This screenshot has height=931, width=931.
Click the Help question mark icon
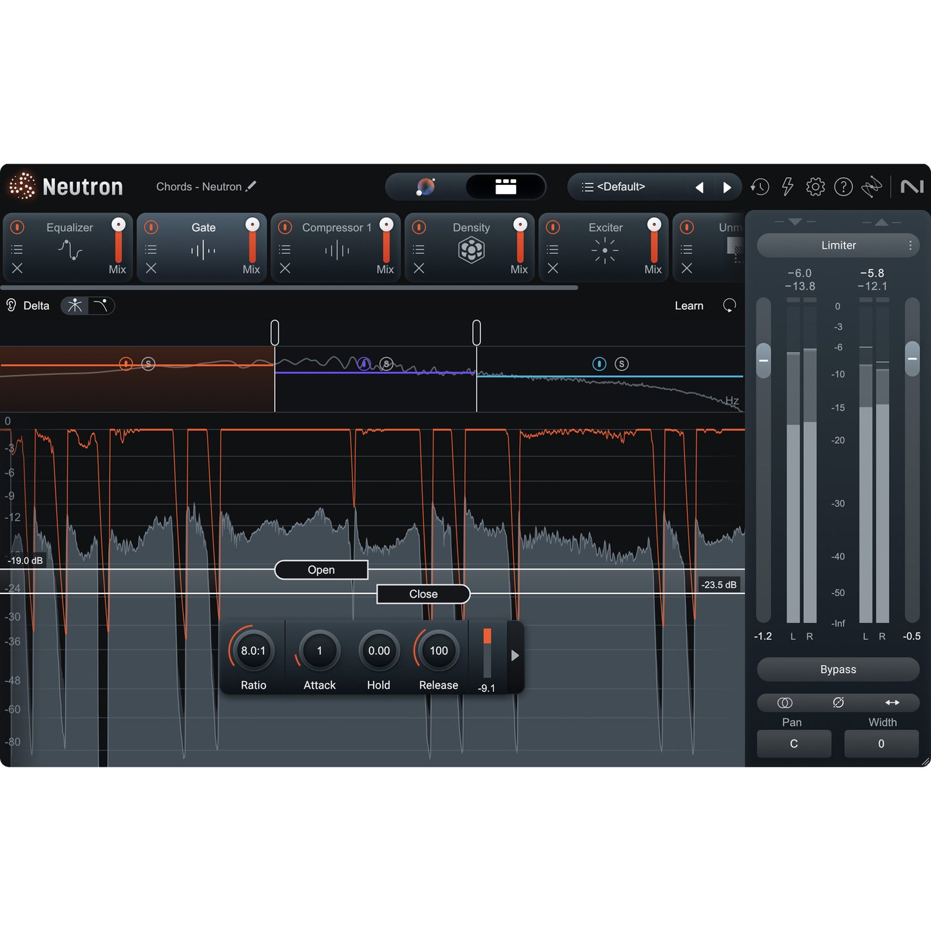pos(843,186)
